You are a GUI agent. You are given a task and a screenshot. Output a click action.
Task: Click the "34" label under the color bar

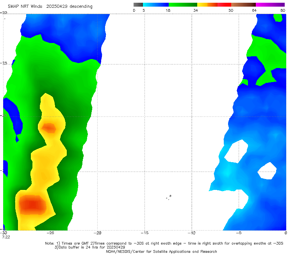pyautogui.click(x=196, y=11)
